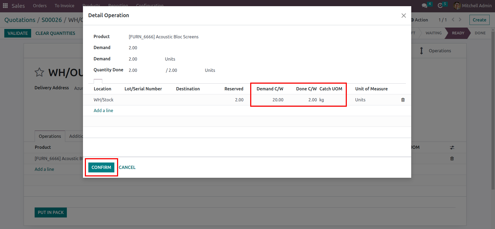
Task: Switch to the Operations tab
Action: tap(50, 136)
